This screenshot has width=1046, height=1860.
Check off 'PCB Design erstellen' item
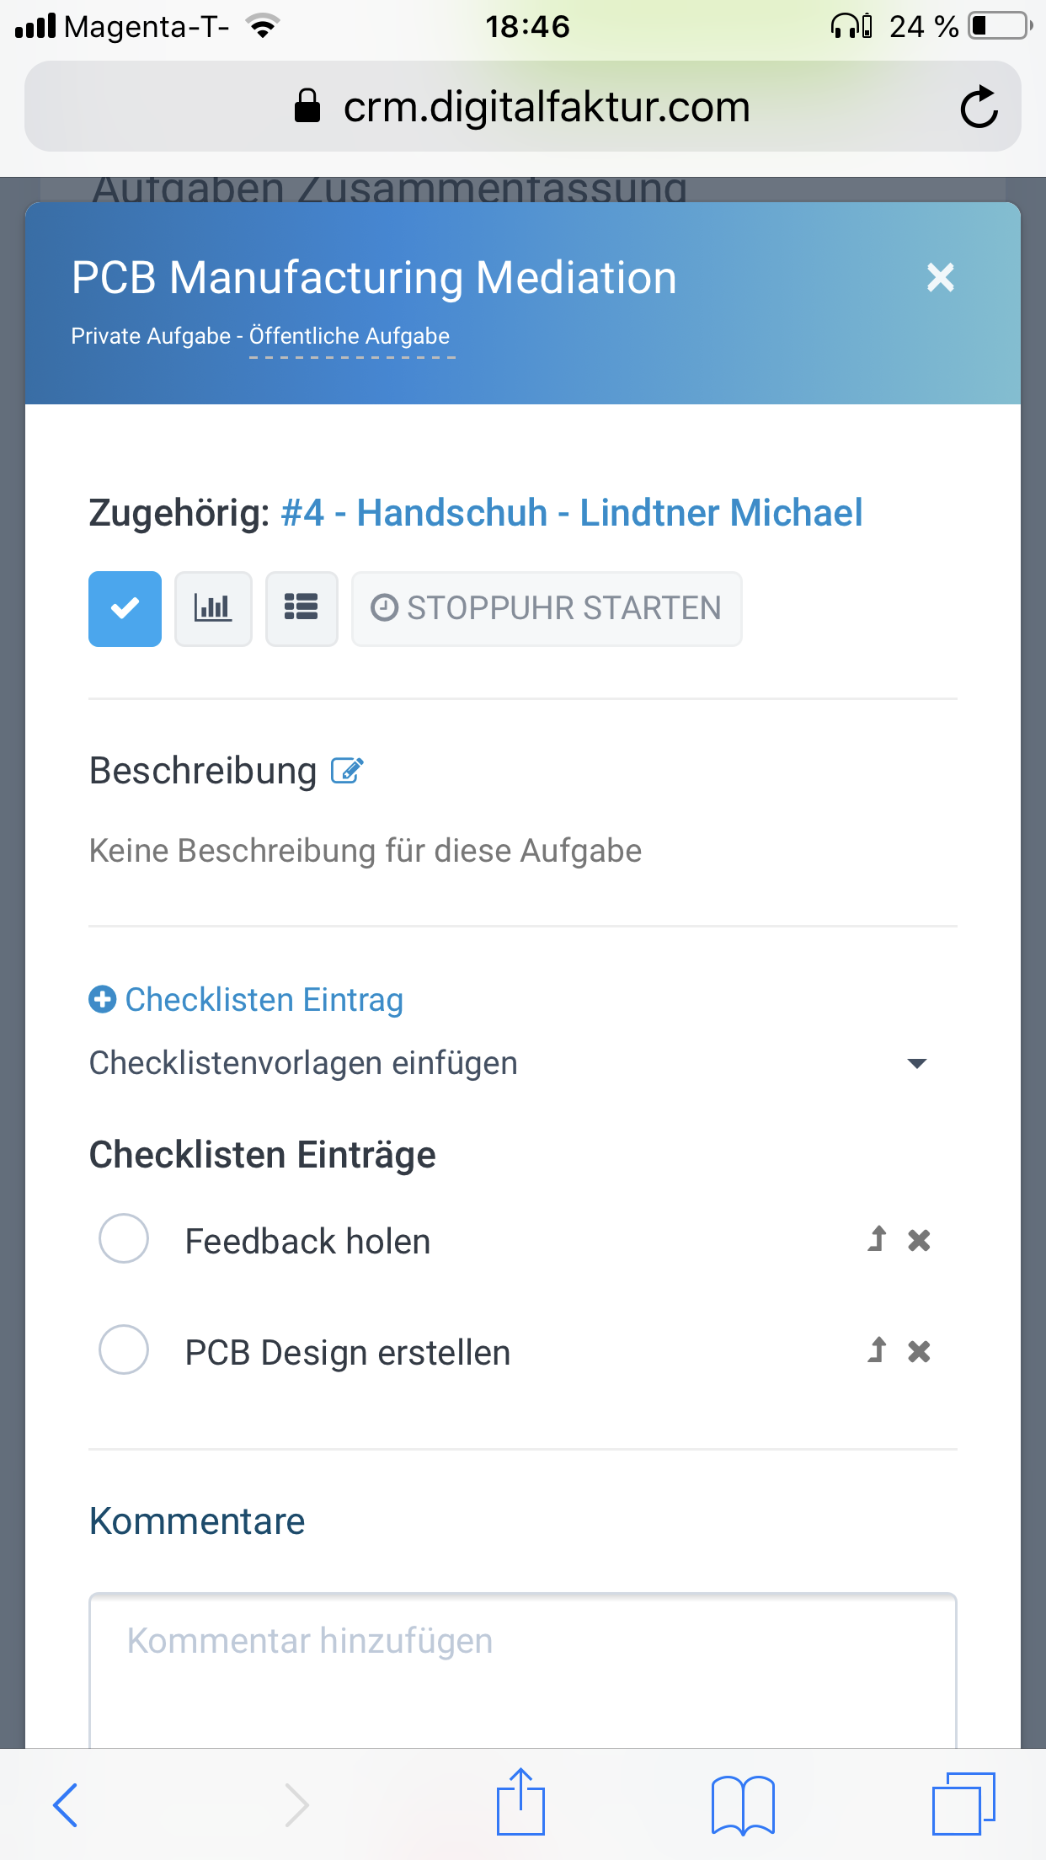[x=124, y=1350]
